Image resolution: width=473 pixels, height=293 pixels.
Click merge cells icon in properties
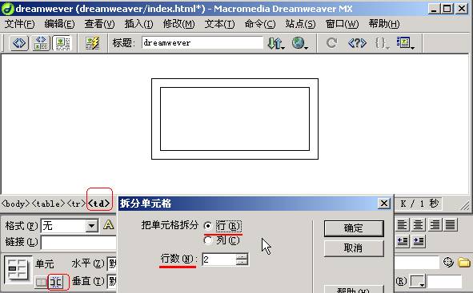click(42, 282)
